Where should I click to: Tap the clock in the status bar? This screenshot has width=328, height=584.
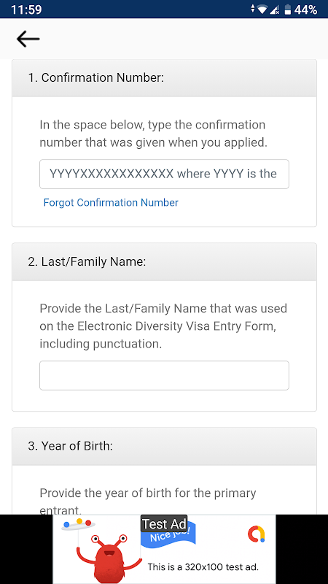coord(26,9)
